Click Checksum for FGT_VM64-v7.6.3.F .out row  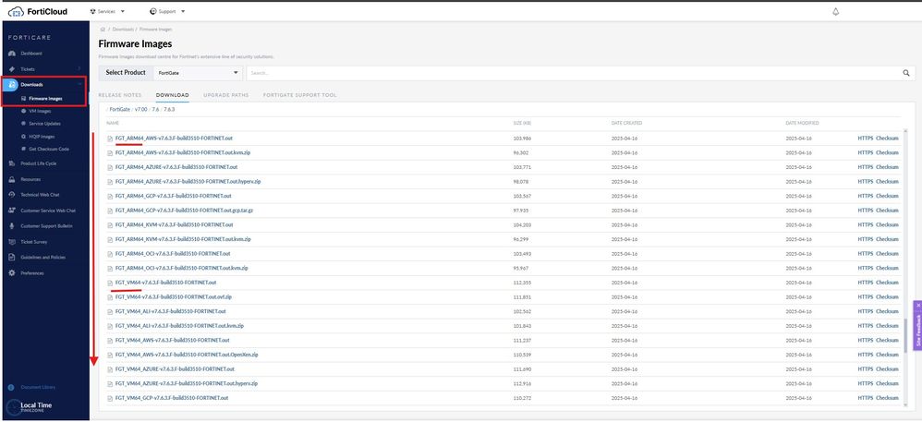click(887, 283)
